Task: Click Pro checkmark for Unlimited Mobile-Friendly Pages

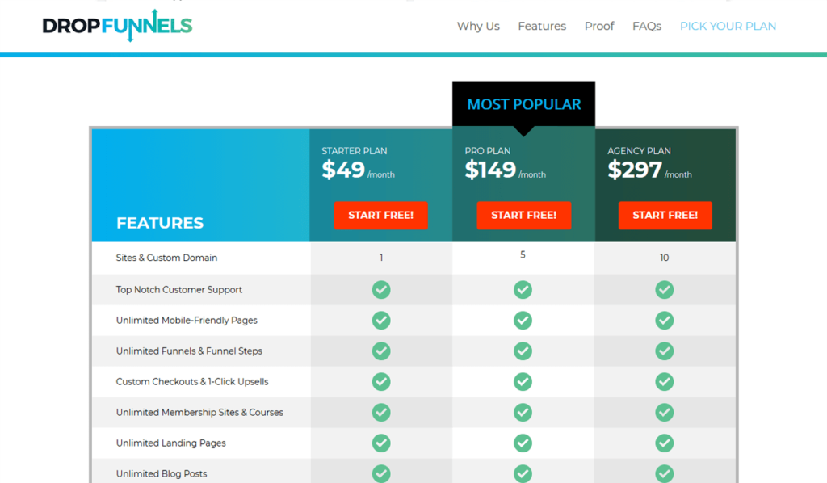Action: click(523, 320)
